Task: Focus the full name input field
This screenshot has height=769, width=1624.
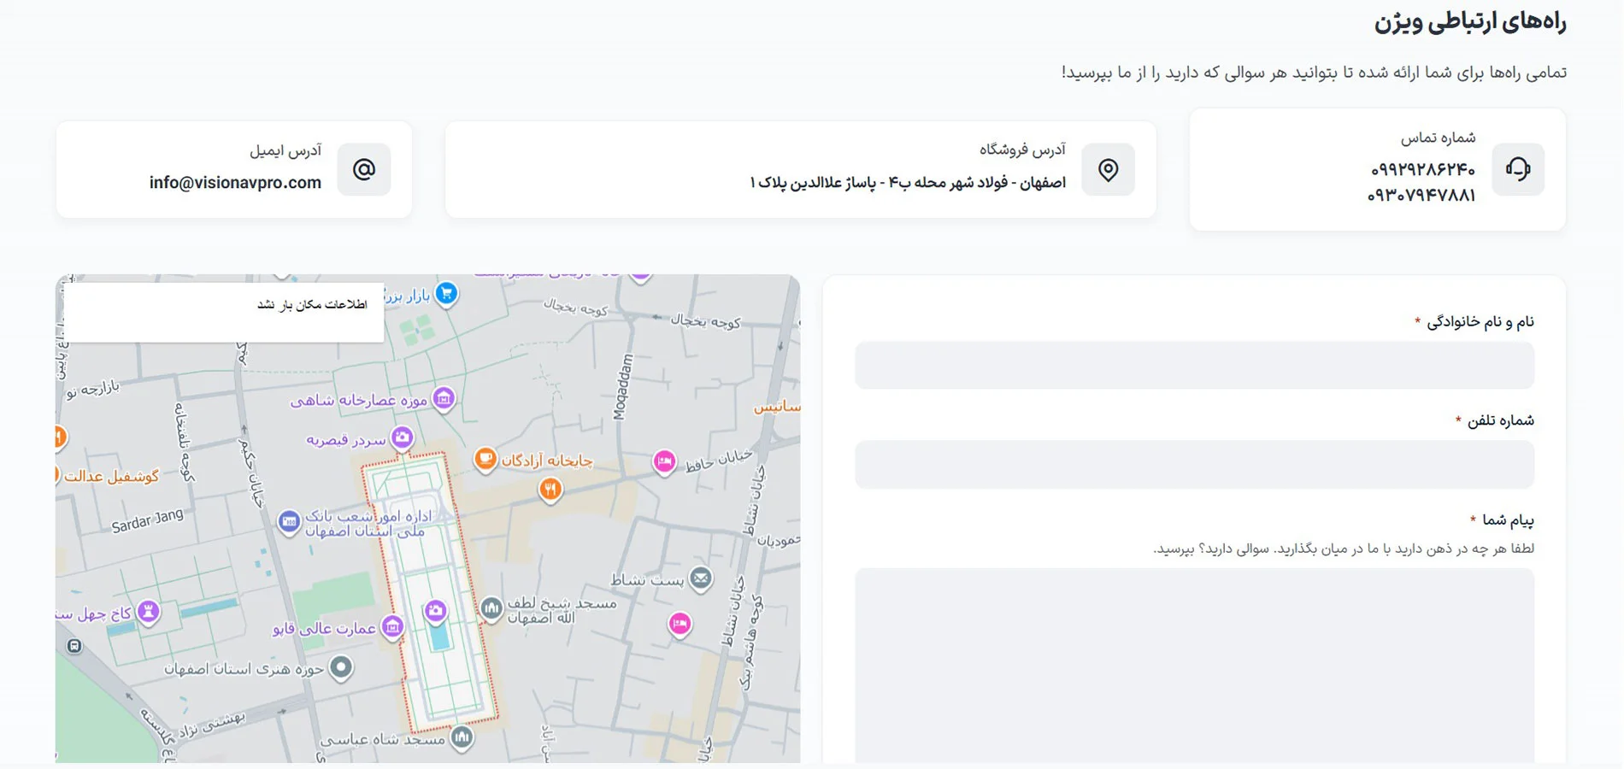Action: (x=1194, y=365)
